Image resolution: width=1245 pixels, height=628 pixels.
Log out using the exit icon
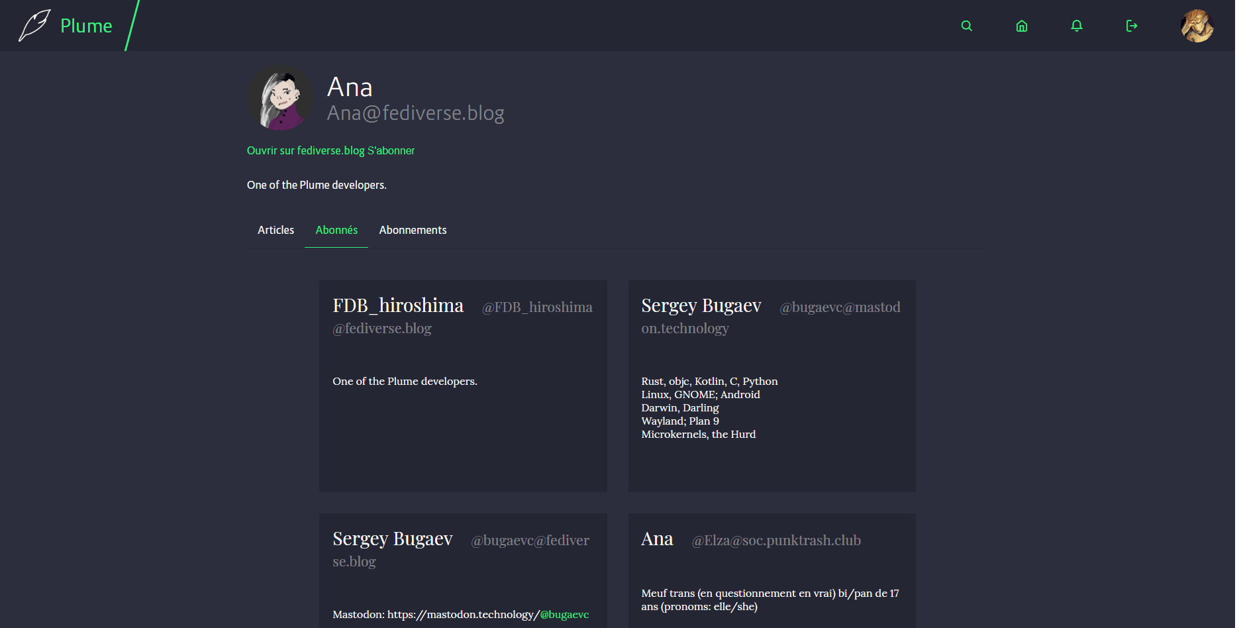click(1132, 26)
